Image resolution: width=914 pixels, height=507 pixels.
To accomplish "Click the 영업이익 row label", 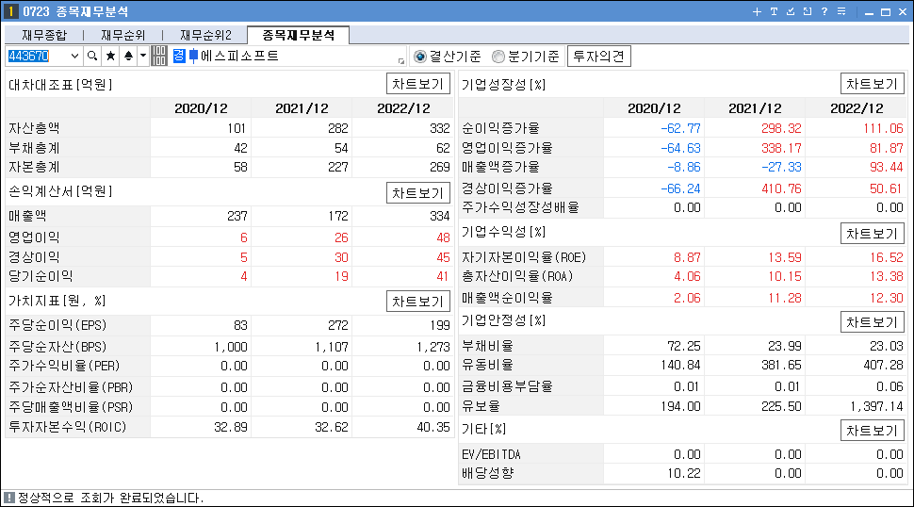I will (34, 237).
